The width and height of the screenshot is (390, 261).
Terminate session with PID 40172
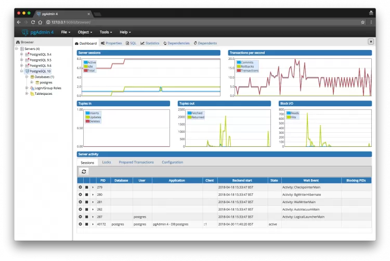(80, 224)
